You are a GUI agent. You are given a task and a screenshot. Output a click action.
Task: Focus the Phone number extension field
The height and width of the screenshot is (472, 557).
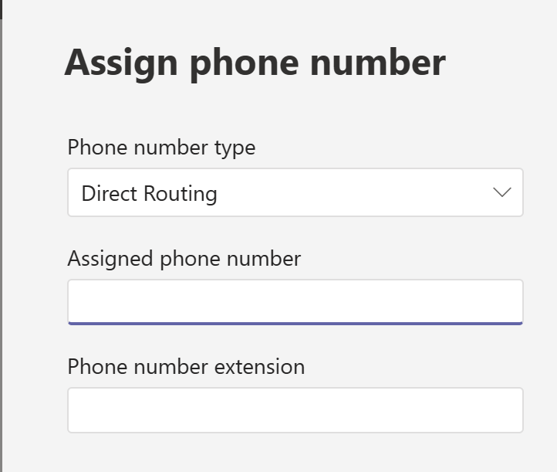pyautogui.click(x=295, y=409)
